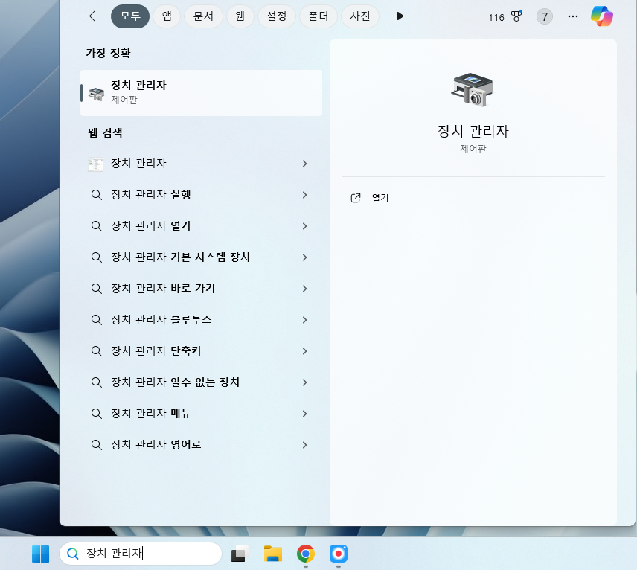Click search magnifier icon beside 메뉴 suggestion
Image resolution: width=637 pixels, height=570 pixels.
tap(96, 414)
